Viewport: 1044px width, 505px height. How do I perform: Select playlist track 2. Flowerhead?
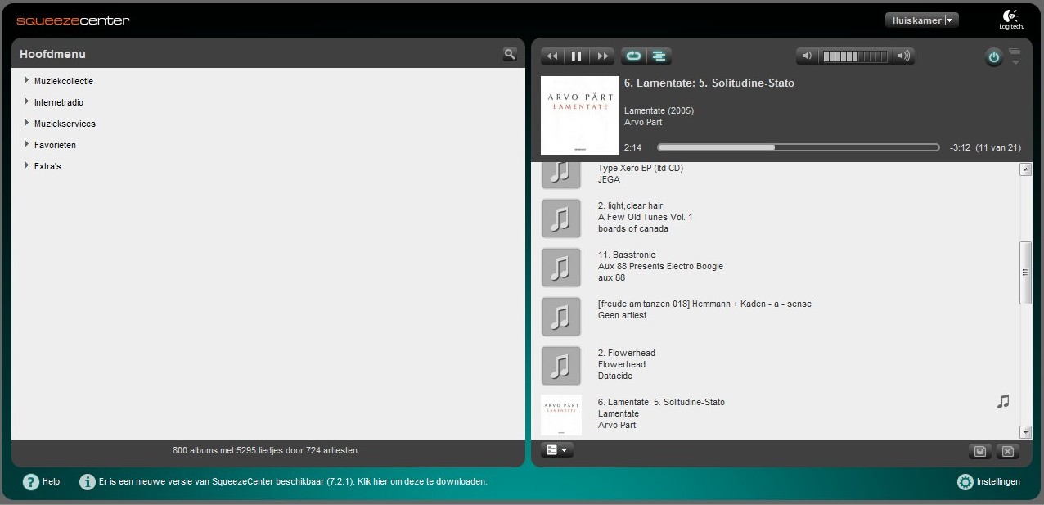[x=627, y=353]
